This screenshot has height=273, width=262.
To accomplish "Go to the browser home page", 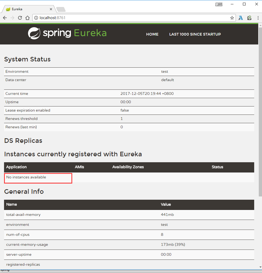I will pyautogui.click(x=27, y=18).
